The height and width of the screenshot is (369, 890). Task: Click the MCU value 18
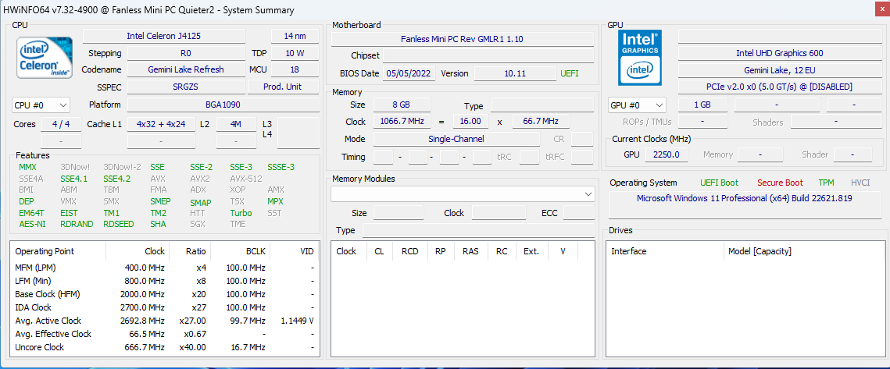point(295,69)
